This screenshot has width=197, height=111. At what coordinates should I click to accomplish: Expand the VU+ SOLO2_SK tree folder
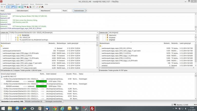[16, 38]
